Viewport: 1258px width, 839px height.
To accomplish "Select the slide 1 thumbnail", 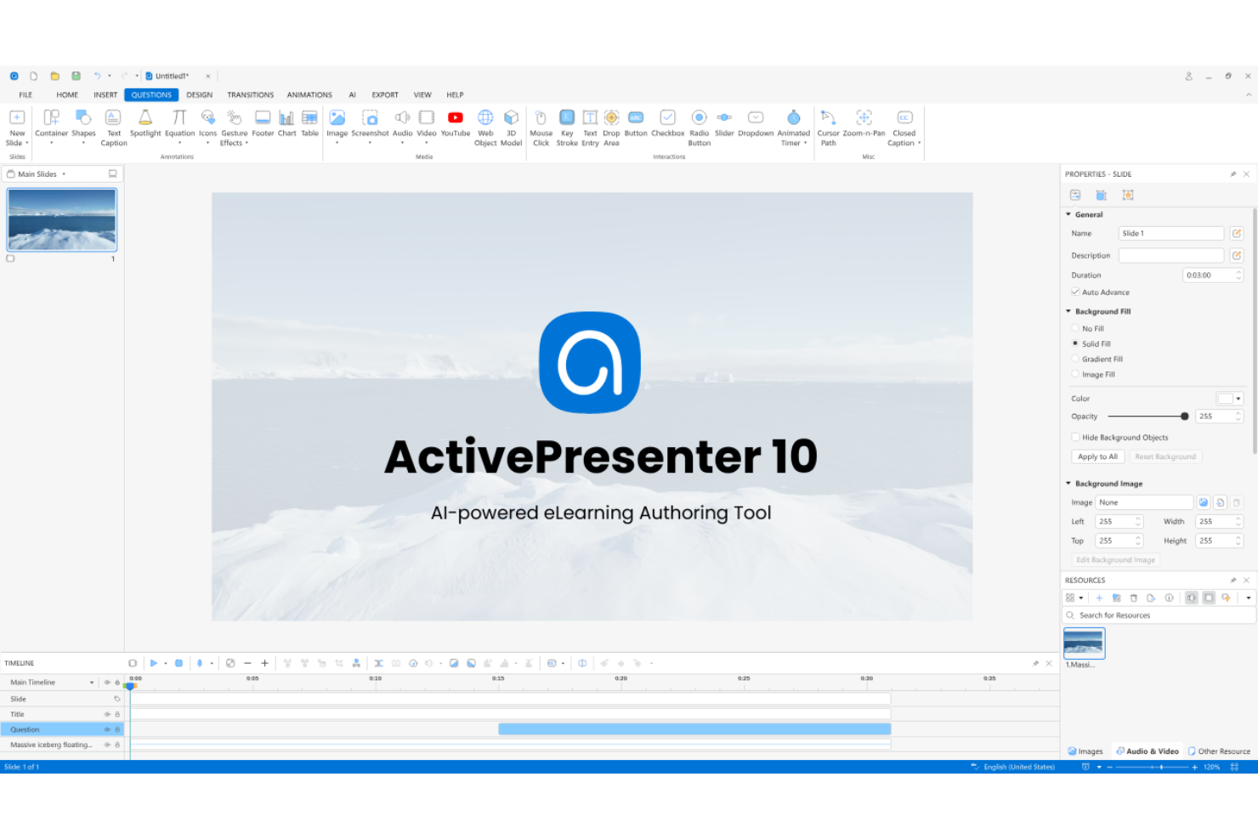I will [62, 219].
